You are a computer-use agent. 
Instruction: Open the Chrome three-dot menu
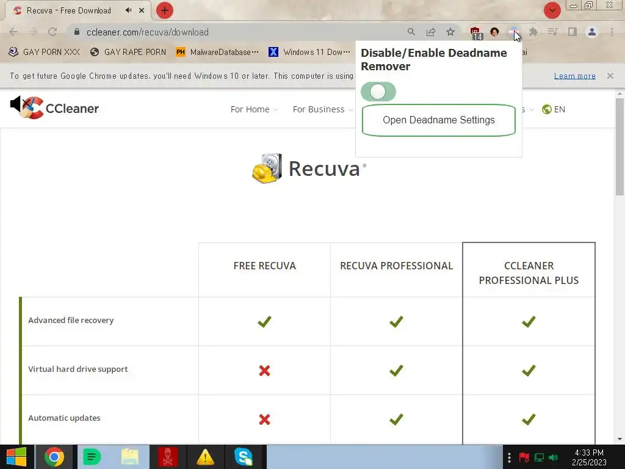[612, 32]
